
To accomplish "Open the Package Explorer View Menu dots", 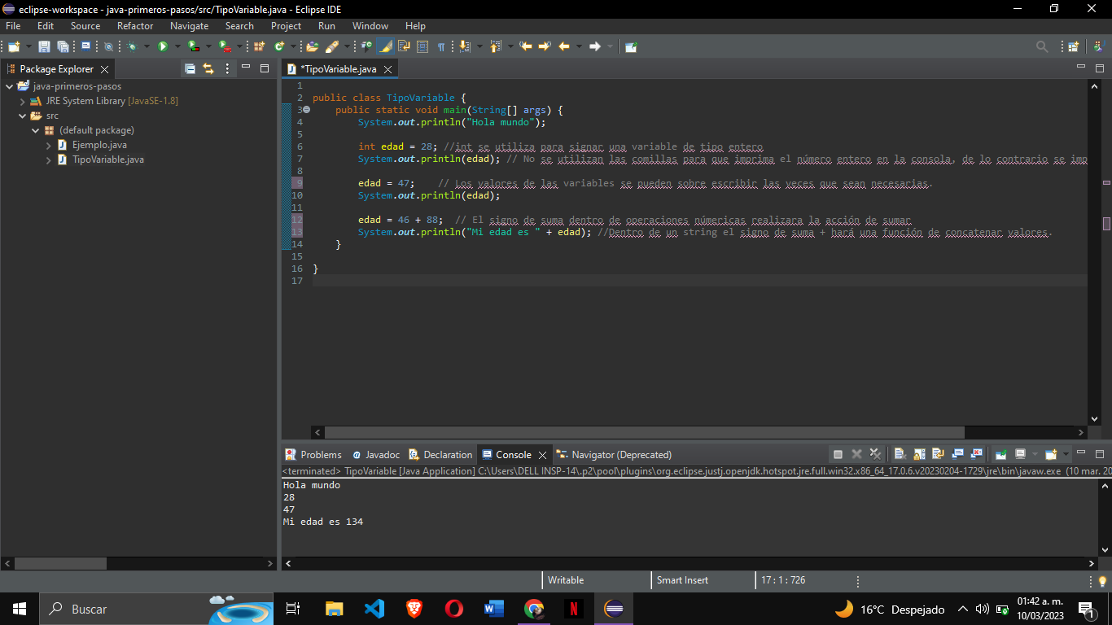I will click(x=227, y=69).
